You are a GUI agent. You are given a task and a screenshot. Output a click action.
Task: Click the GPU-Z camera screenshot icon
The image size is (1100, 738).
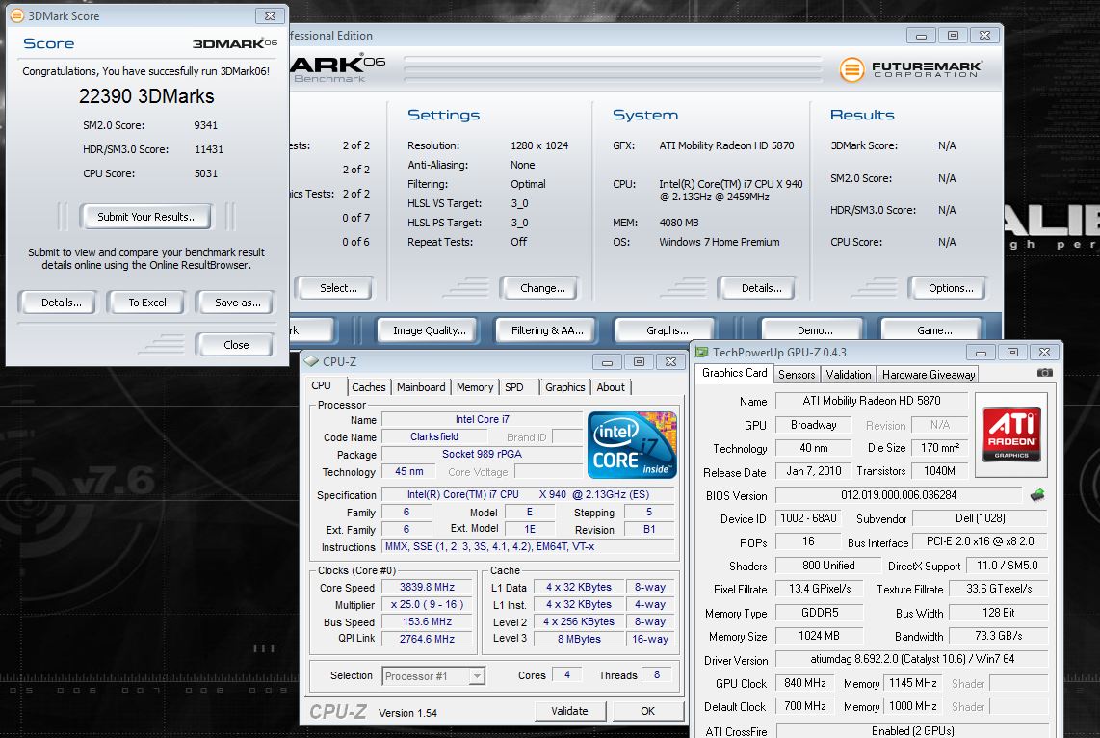(x=1044, y=373)
